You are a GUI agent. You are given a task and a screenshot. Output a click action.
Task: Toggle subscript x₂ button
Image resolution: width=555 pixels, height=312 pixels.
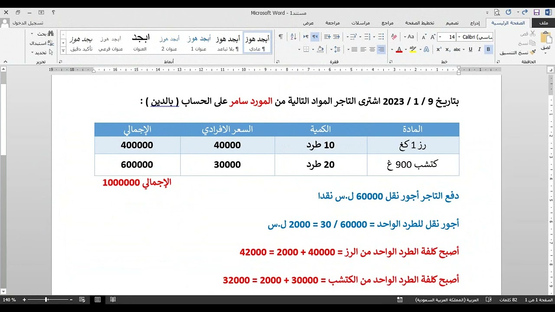(448, 49)
